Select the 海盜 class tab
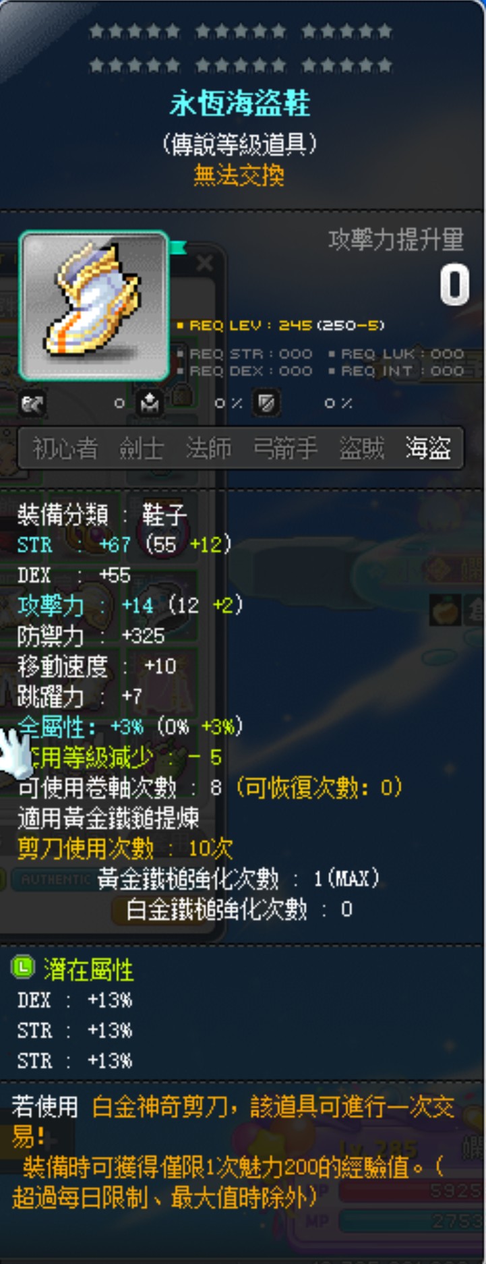The height and width of the screenshot is (1264, 486). 428,448
